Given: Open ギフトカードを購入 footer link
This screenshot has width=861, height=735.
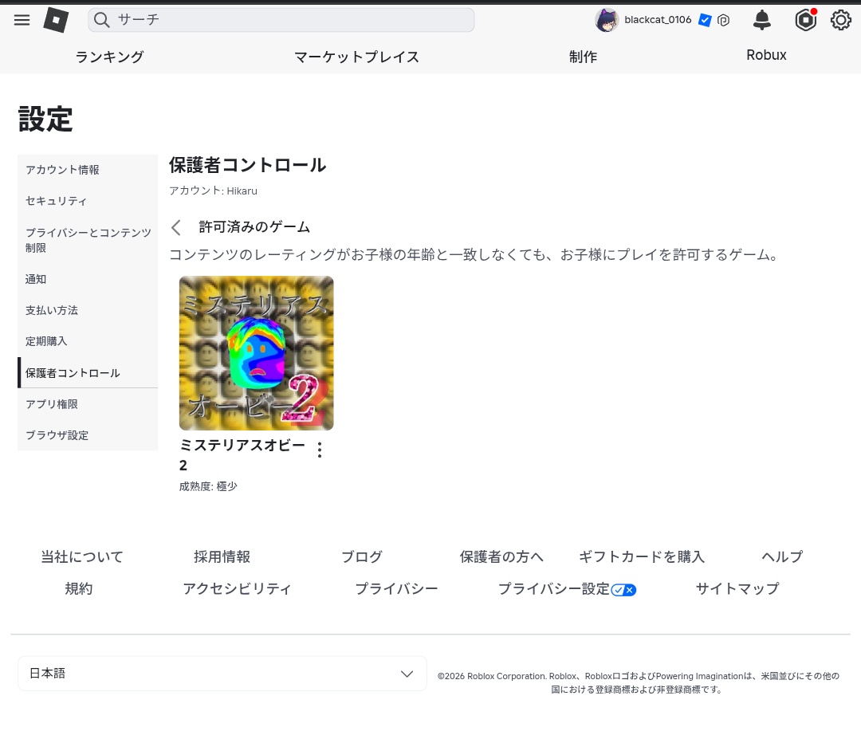Looking at the screenshot, I should tap(641, 556).
